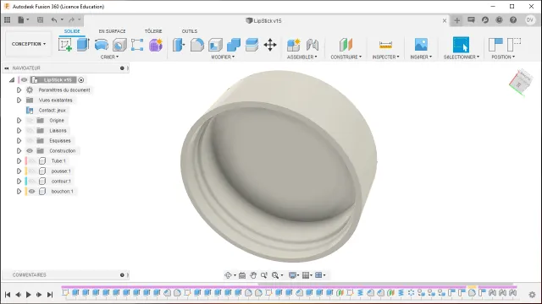
Task: Open the CONSTRUIRE menu
Action: pos(346,57)
